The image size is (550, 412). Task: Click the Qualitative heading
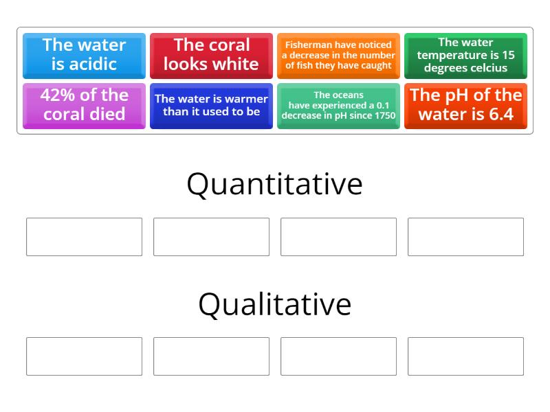pos(275,302)
